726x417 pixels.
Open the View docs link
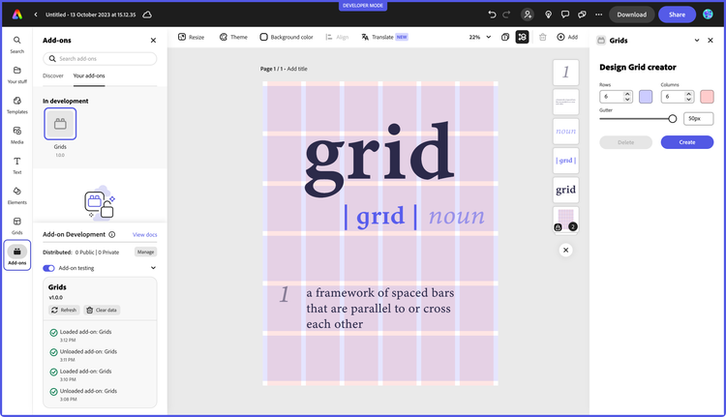click(144, 234)
